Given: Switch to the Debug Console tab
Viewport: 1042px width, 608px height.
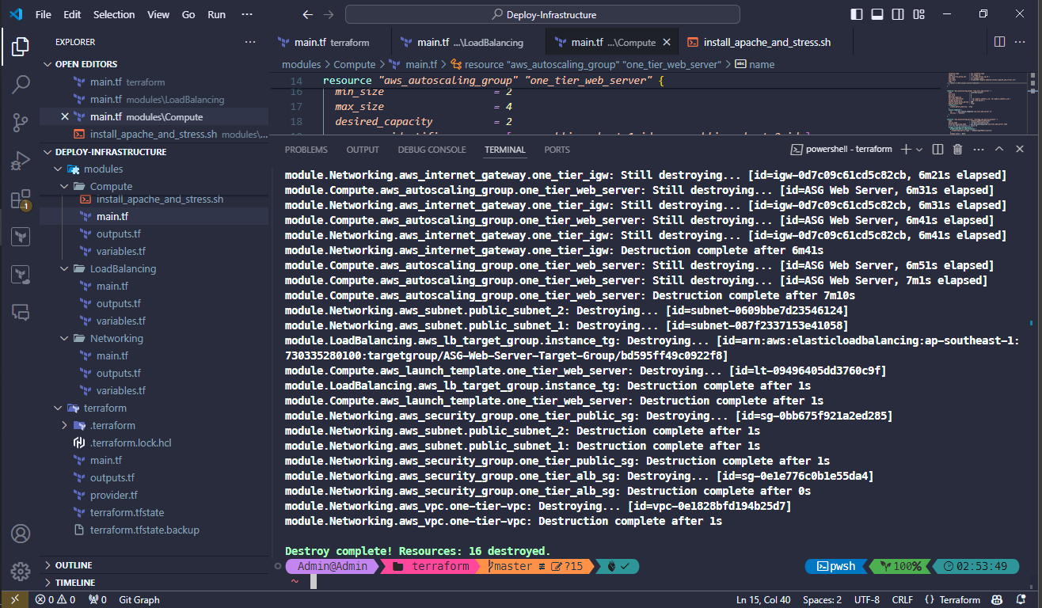Looking at the screenshot, I should click(x=432, y=150).
